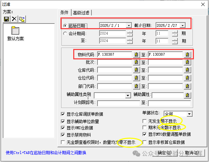Open lookup for ending 部门代码 field
Image resolution: width=209 pixels, height=162 pixels.
[x=187, y=86]
